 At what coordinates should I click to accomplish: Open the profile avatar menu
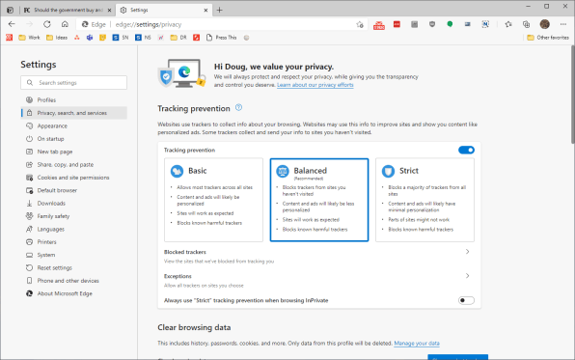click(544, 24)
